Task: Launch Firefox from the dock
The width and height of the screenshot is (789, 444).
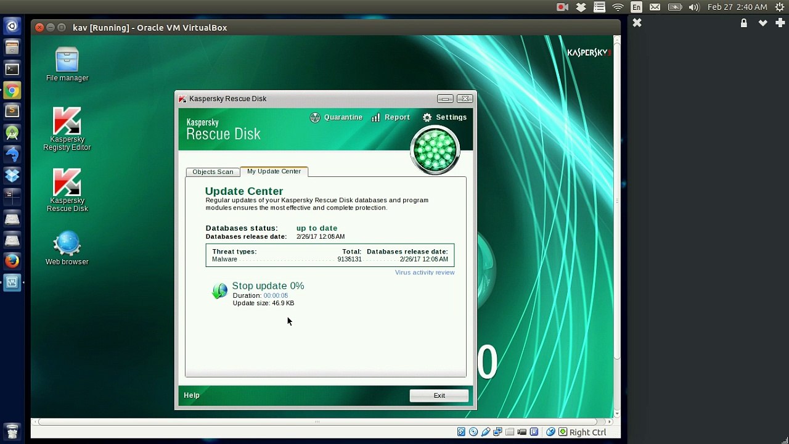Action: pos(12,261)
